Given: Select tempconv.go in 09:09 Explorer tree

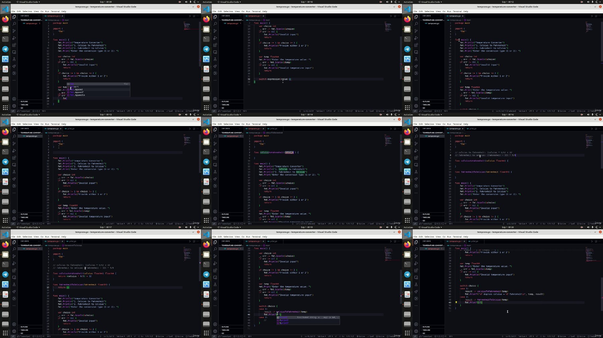Looking at the screenshot, I should tap(31, 23).
